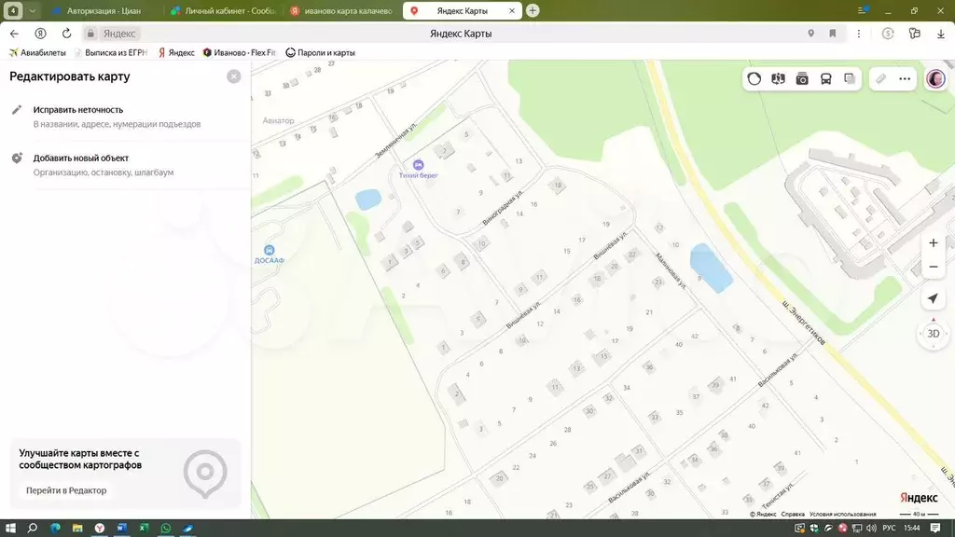Screen dimensions: 955x537
Task: Click the Яндекс logo on map
Action: 919,498
